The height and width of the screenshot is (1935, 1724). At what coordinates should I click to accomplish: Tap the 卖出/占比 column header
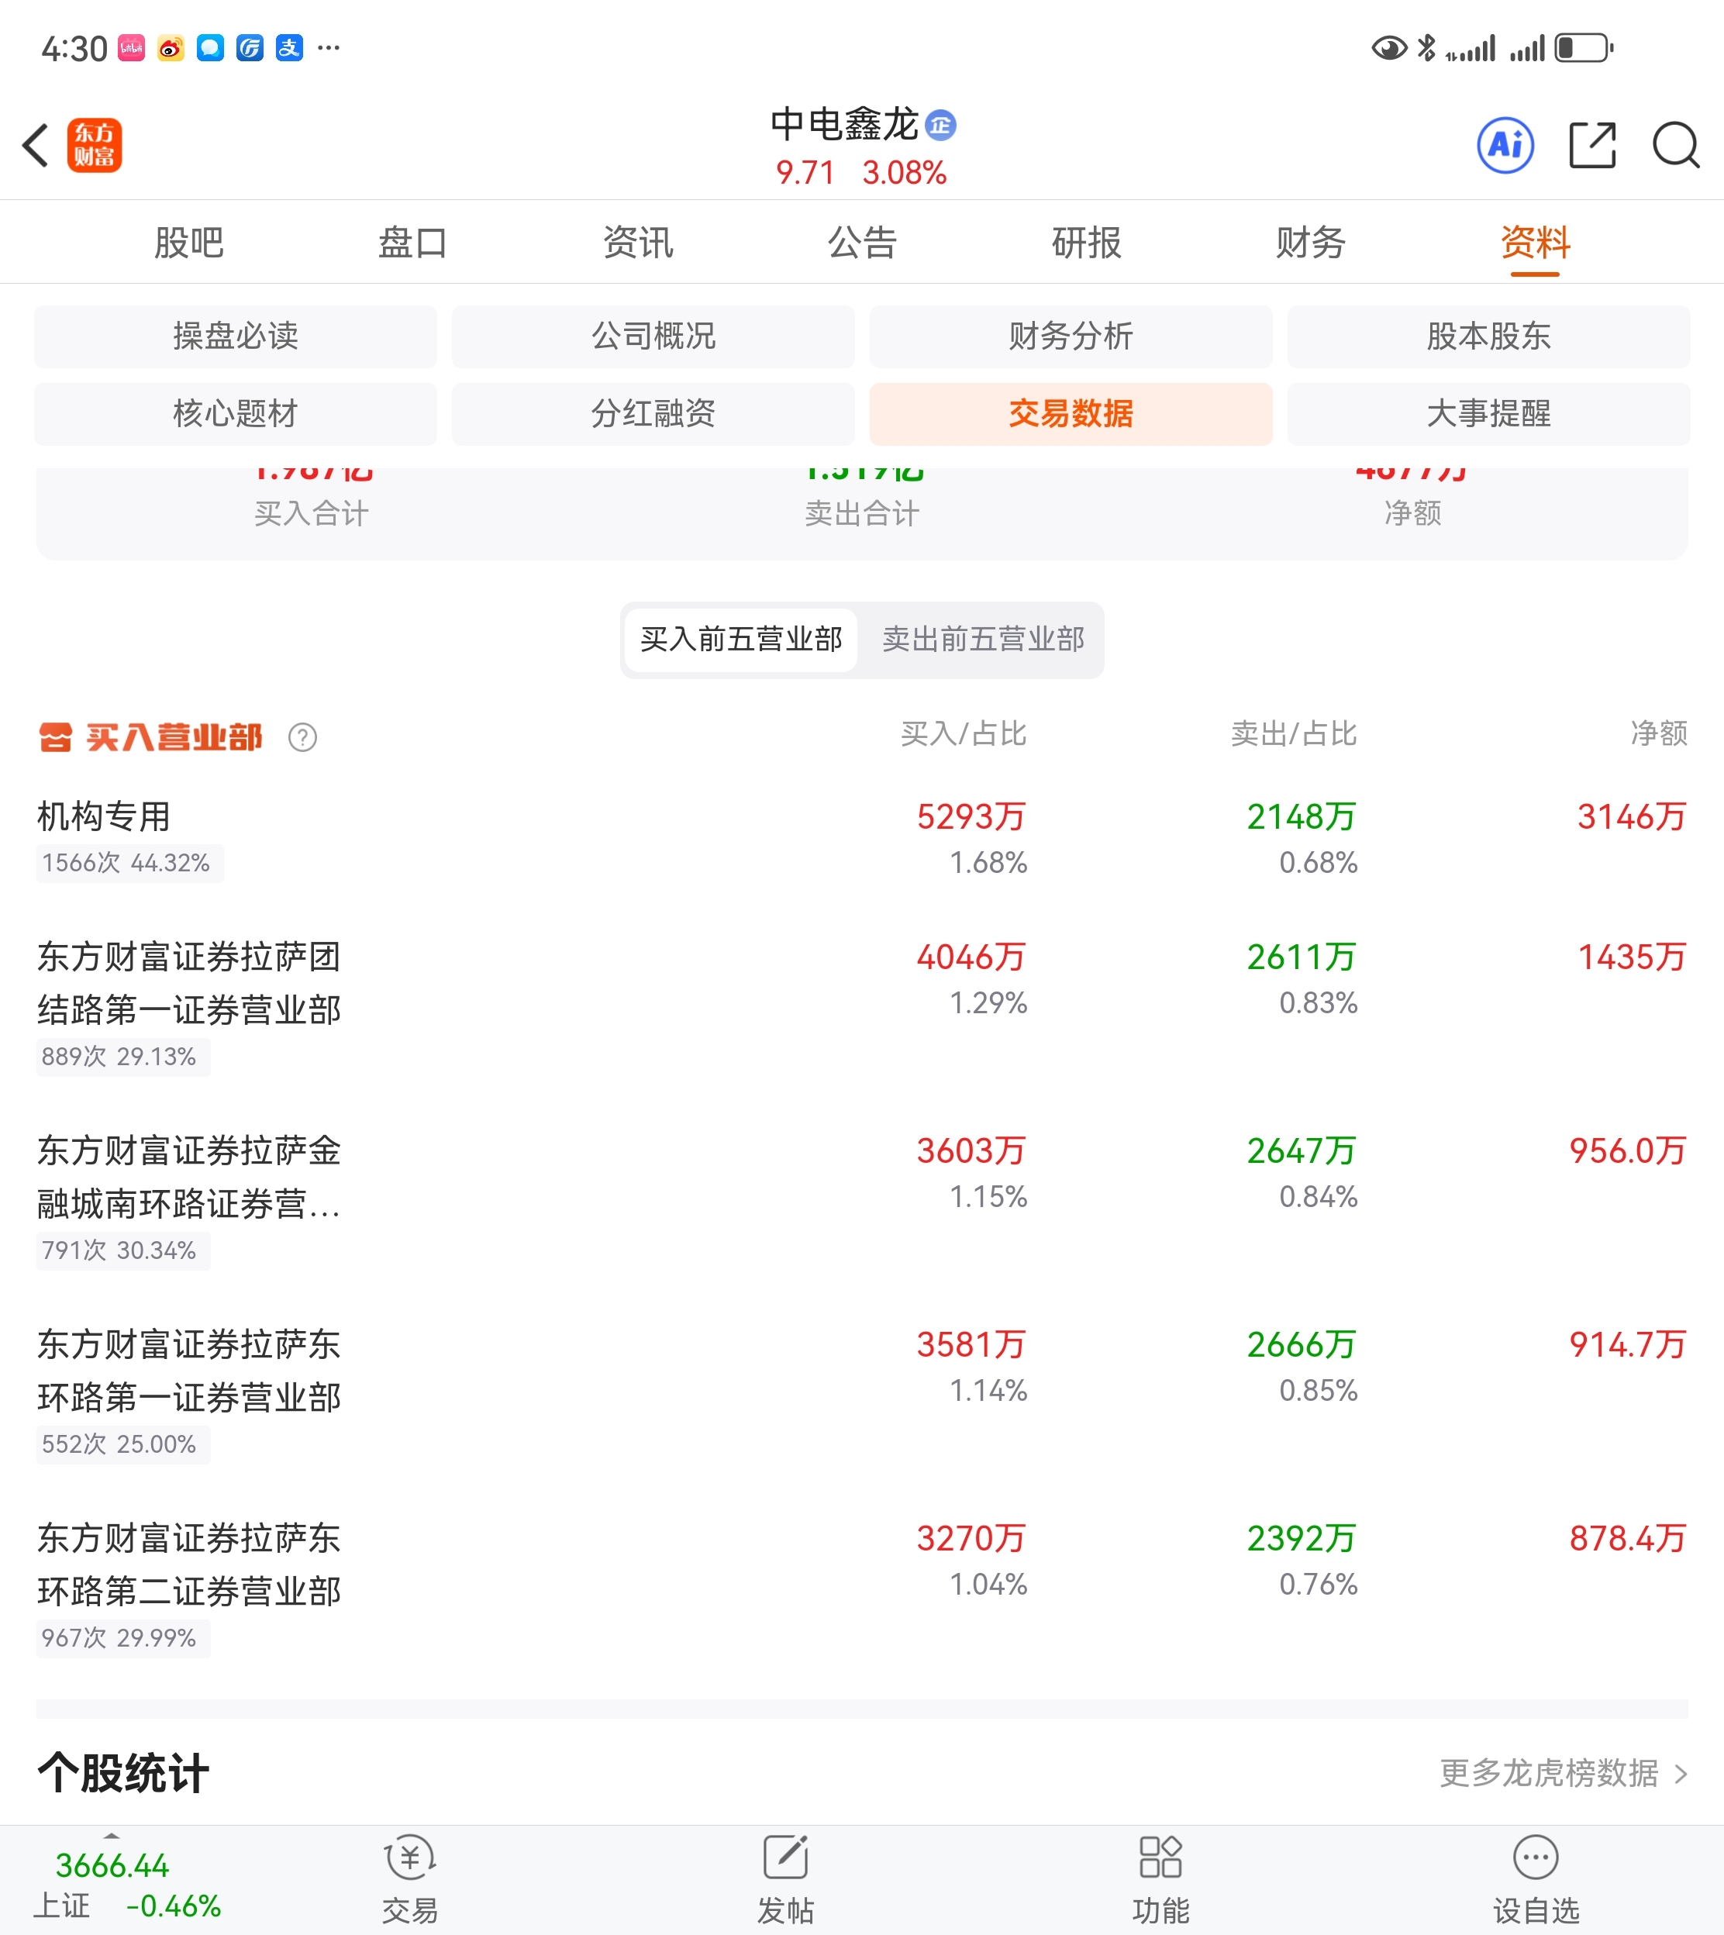point(1294,734)
